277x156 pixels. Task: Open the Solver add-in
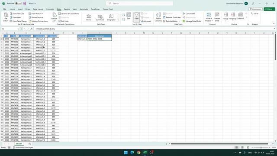(x=254, y=13)
